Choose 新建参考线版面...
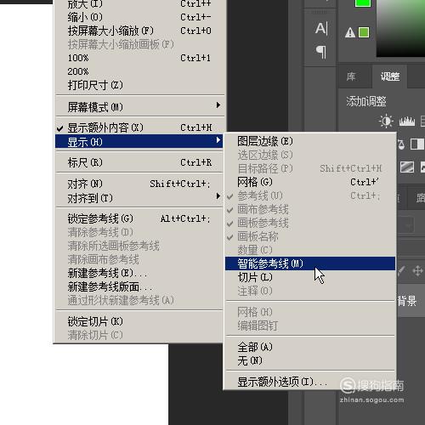This screenshot has width=425, height=425. [x=140, y=287]
